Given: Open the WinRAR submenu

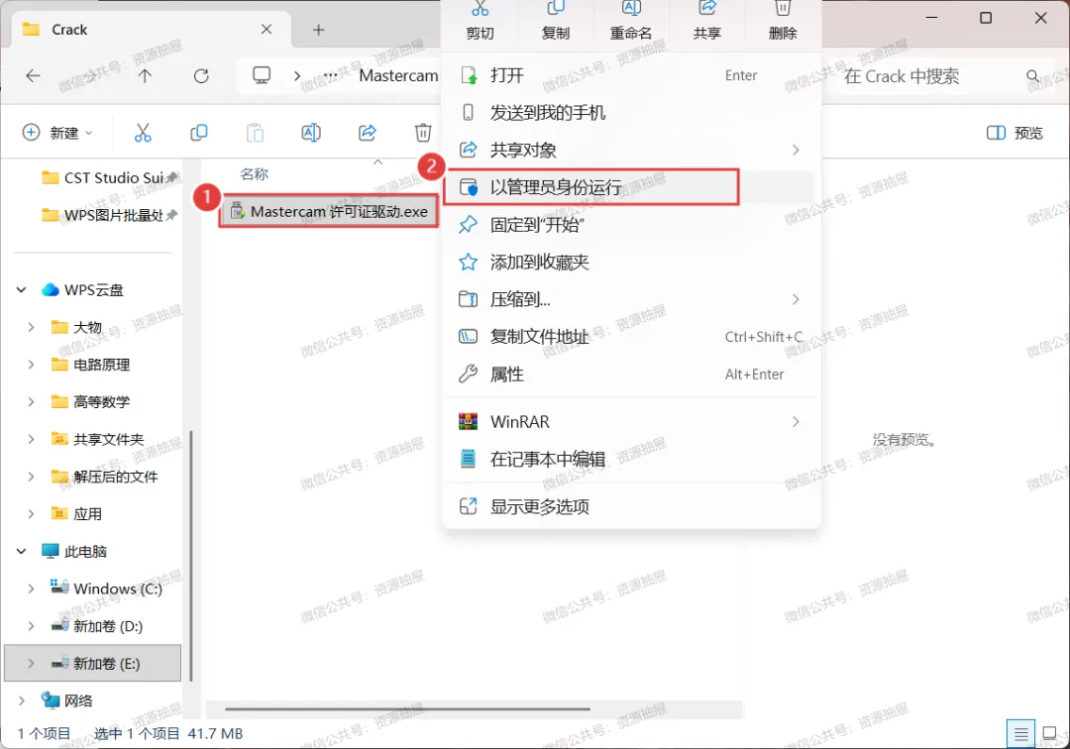Looking at the screenshot, I should pos(630,422).
